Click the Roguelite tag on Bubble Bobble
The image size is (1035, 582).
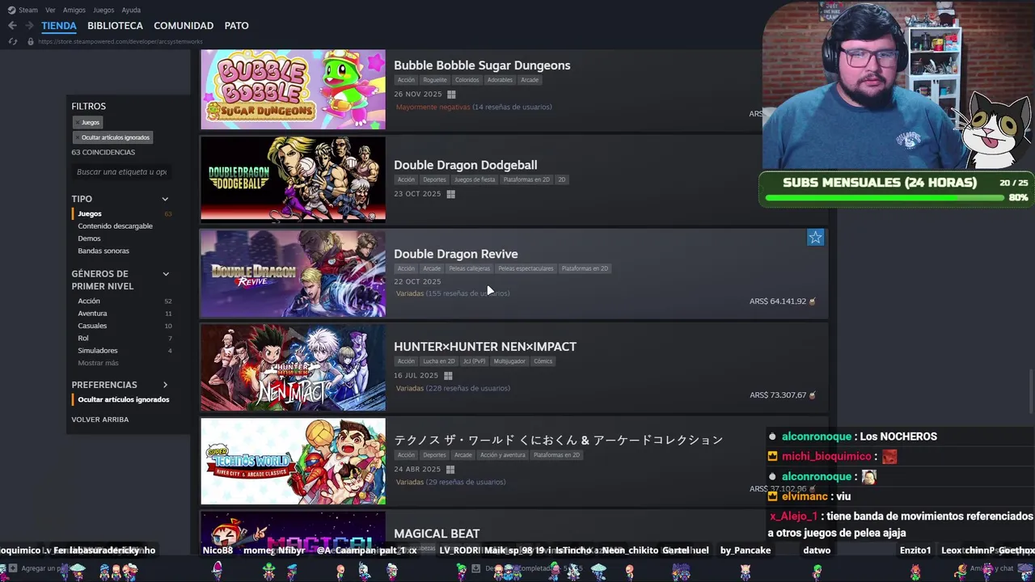[435, 80]
